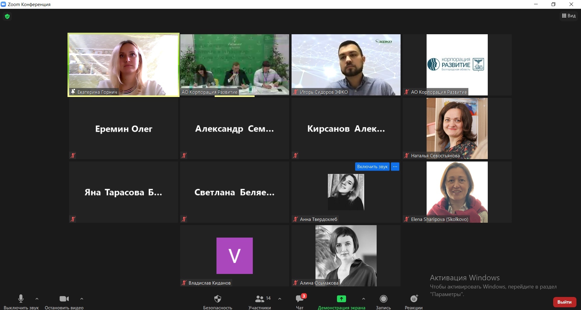
Task: Expand audio options arrow next to microphone
Action: click(37, 299)
